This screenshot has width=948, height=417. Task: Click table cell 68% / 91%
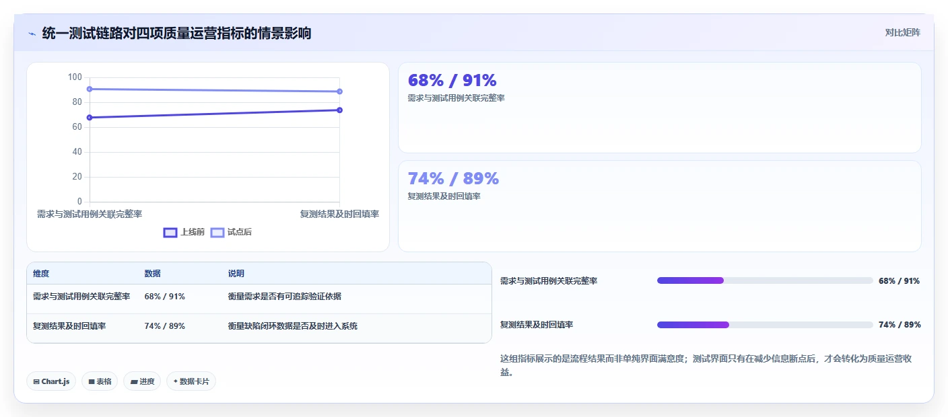tap(164, 297)
